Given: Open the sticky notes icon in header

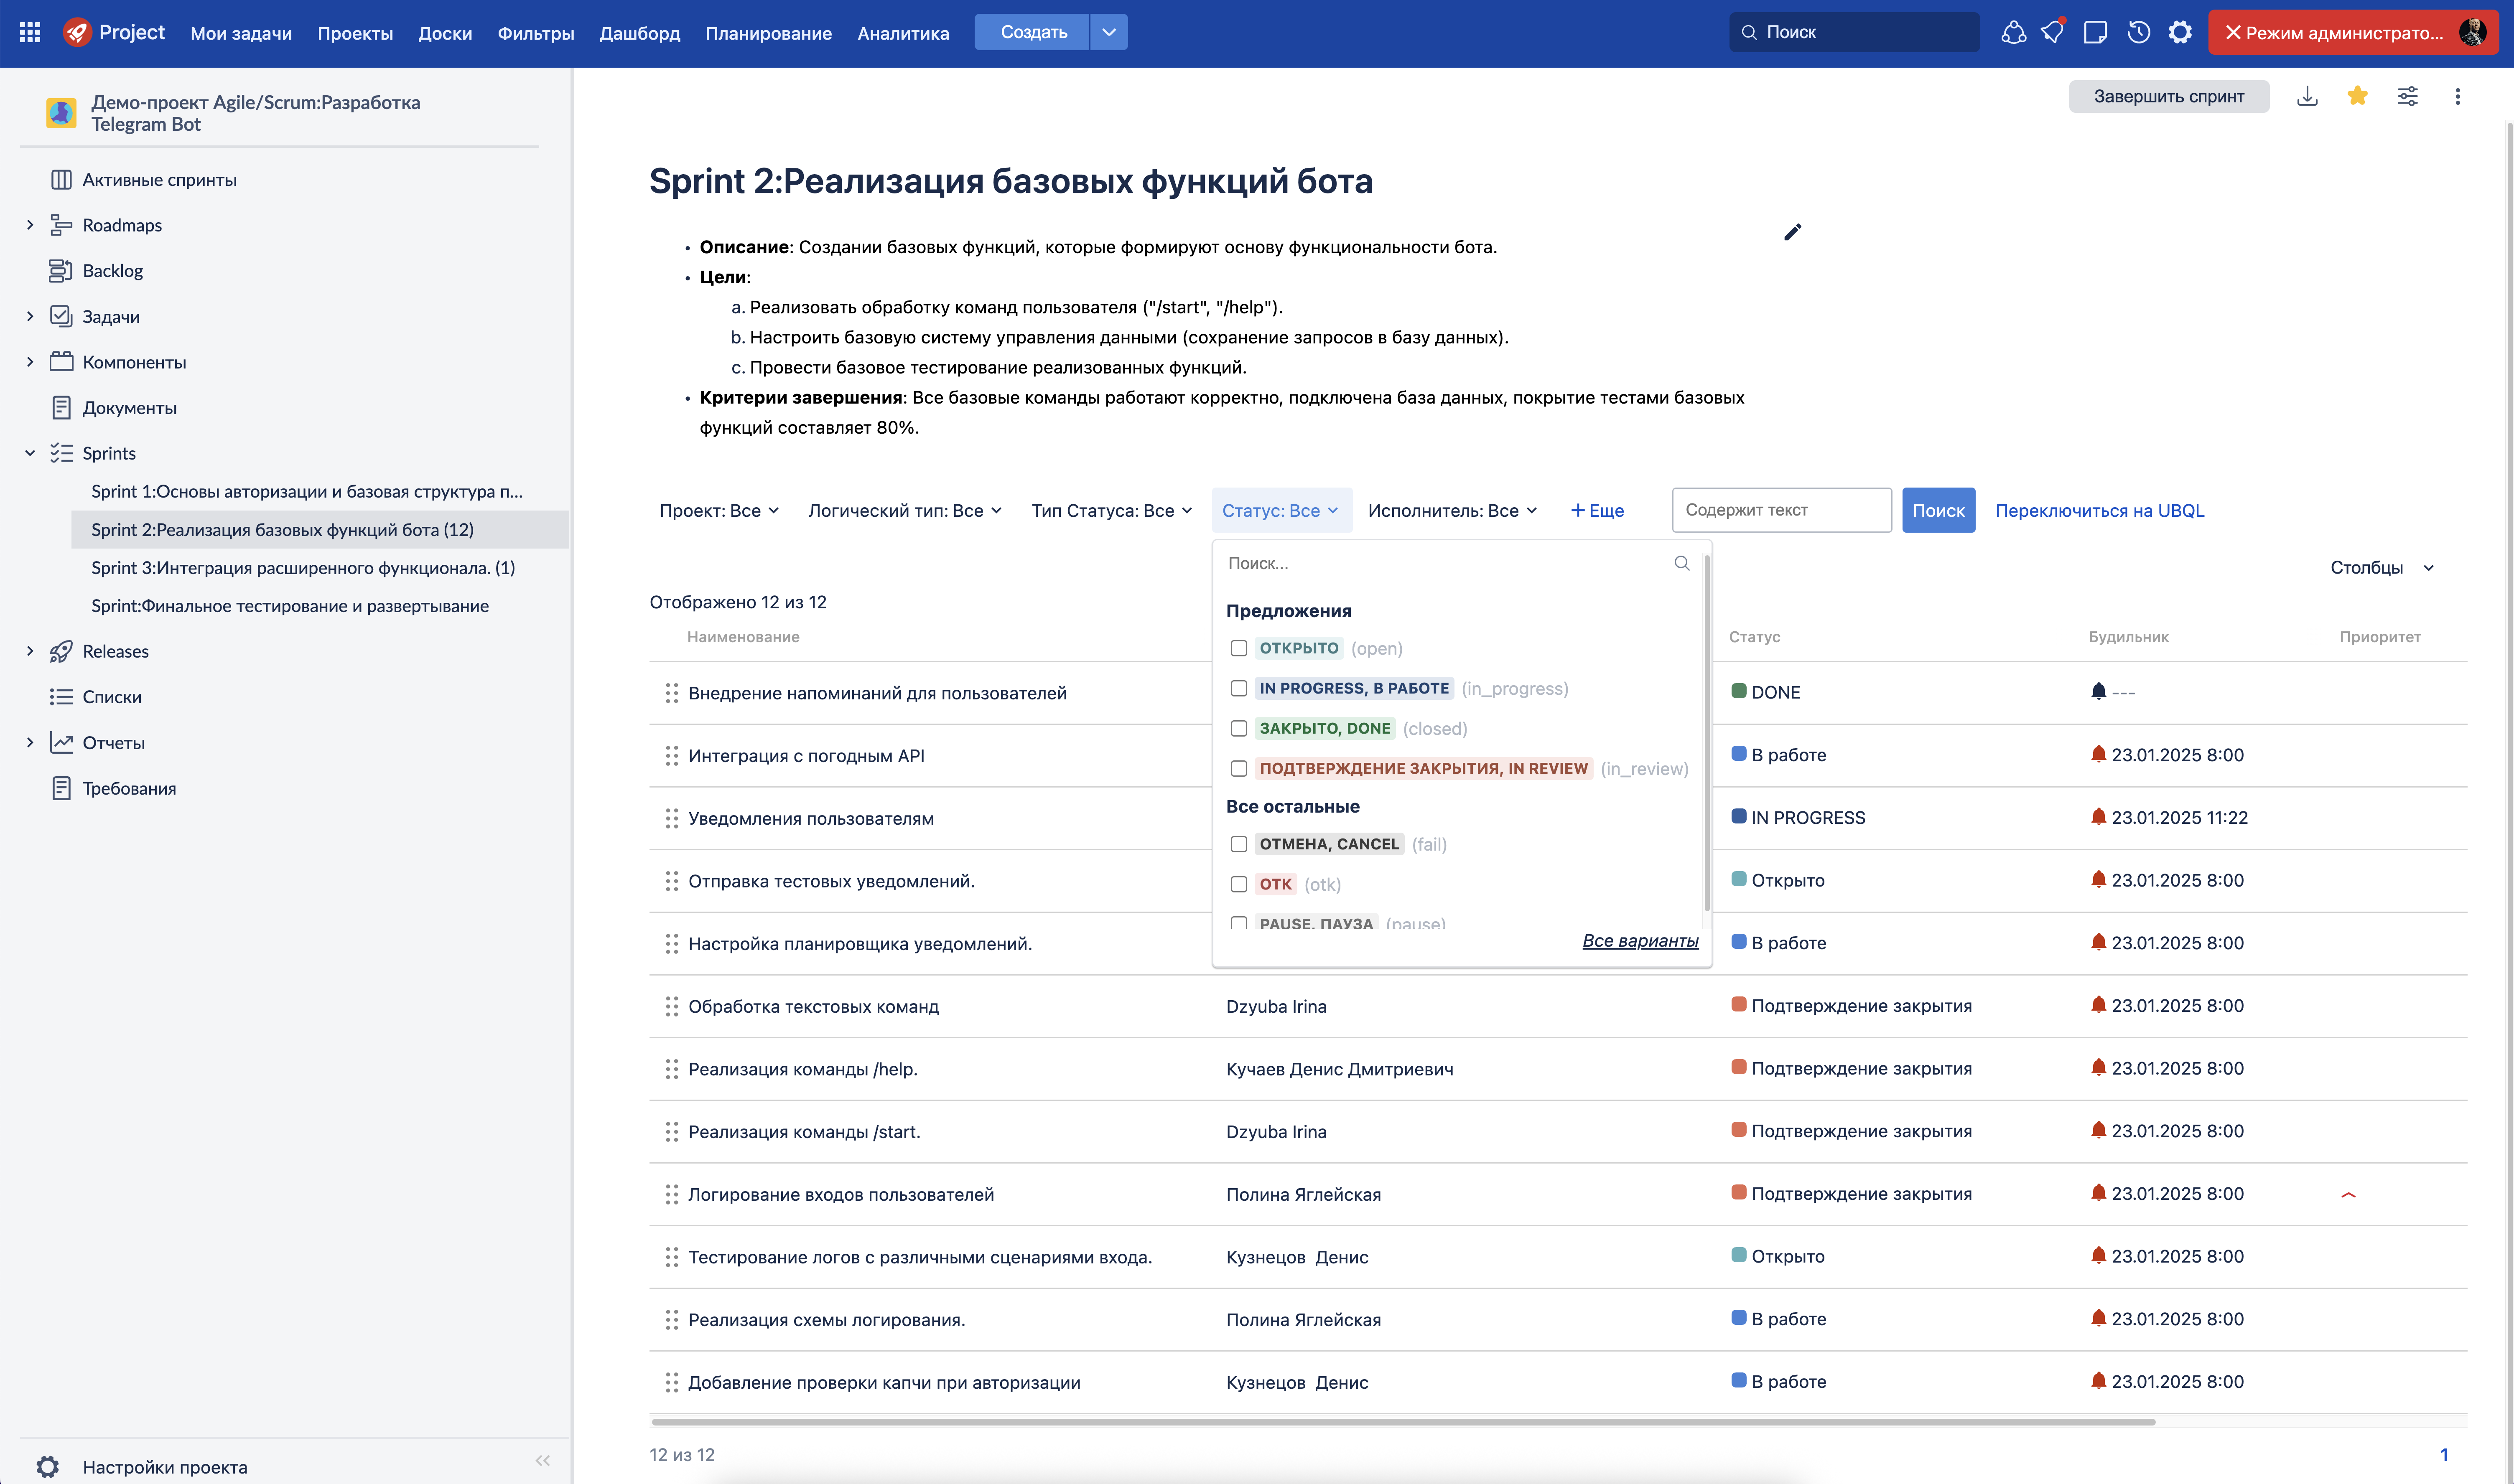Looking at the screenshot, I should (2095, 32).
